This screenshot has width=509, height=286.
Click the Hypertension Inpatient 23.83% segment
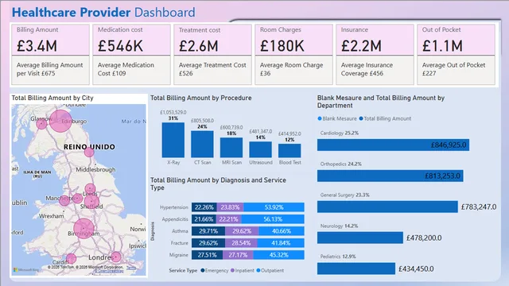230,207
